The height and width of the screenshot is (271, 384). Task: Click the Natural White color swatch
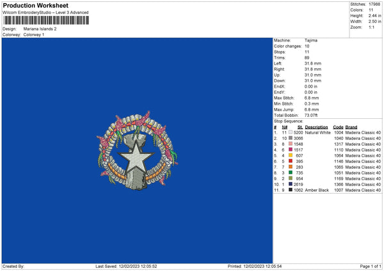291,132
